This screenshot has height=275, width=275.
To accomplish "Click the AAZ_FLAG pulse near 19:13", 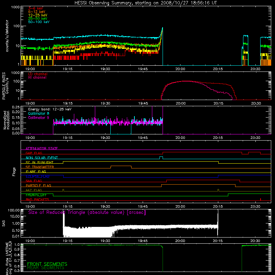I will click(x=63, y=190).
